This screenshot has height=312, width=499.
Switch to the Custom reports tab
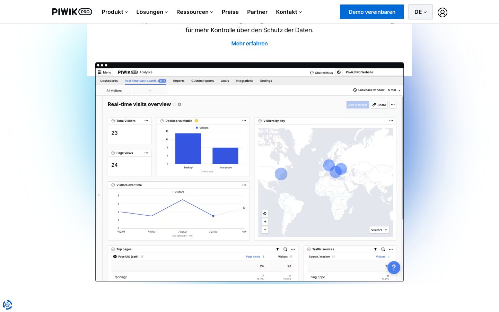tap(203, 81)
